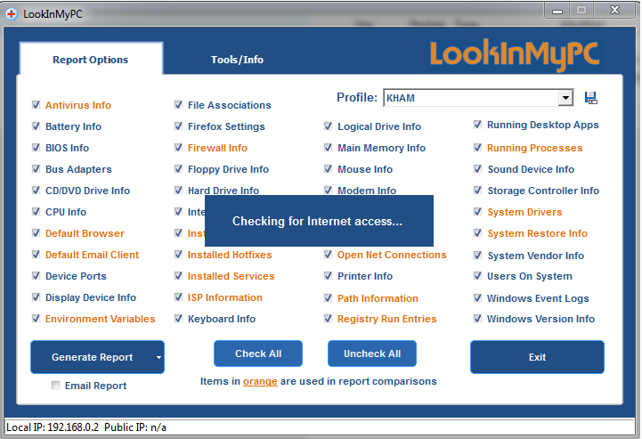
Task: Uncheck System Vendor Info
Action: tap(477, 256)
